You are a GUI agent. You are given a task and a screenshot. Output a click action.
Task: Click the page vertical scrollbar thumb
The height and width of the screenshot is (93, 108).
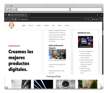pos(103,33)
